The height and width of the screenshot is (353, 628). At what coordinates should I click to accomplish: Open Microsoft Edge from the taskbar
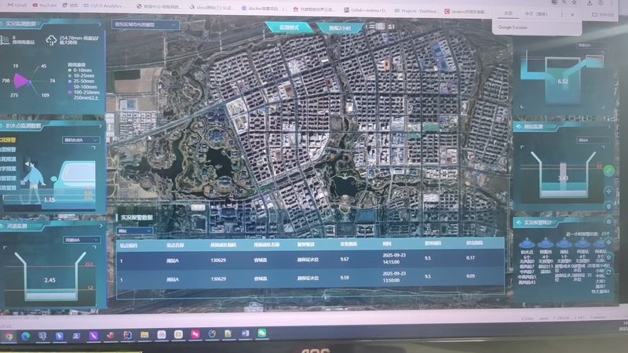(x=26, y=337)
